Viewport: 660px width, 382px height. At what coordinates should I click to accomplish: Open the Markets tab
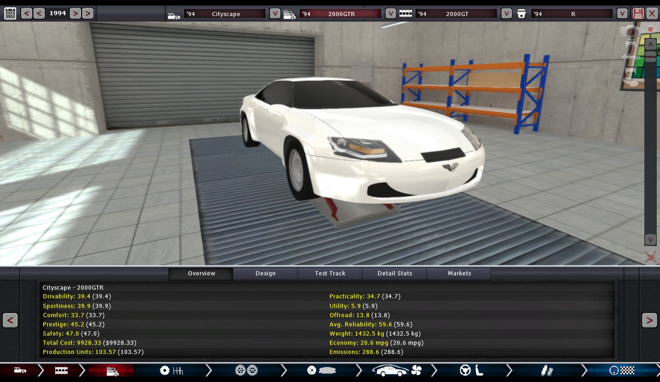pos(459,274)
